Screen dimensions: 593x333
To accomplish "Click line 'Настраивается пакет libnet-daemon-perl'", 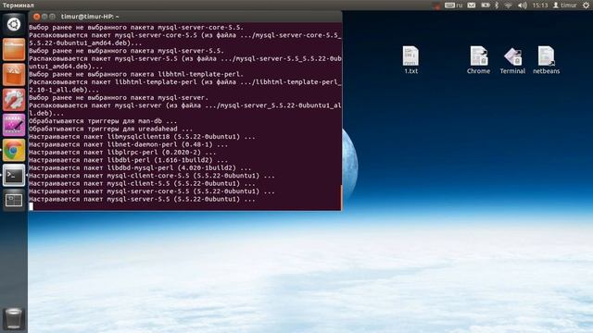I will [128, 144].
